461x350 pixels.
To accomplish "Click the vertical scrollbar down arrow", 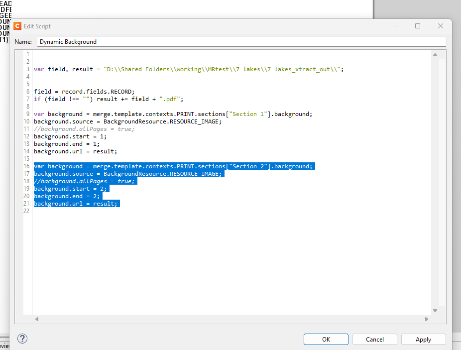I will (435, 310).
